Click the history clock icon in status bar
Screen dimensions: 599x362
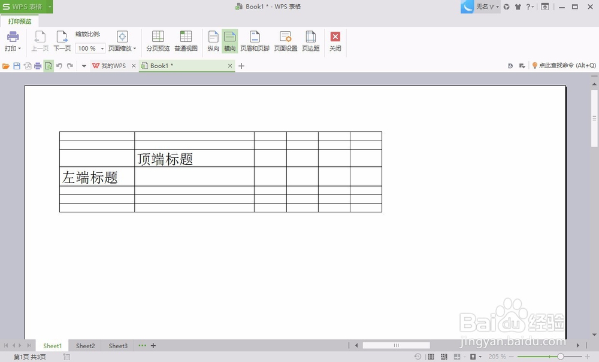point(418,357)
